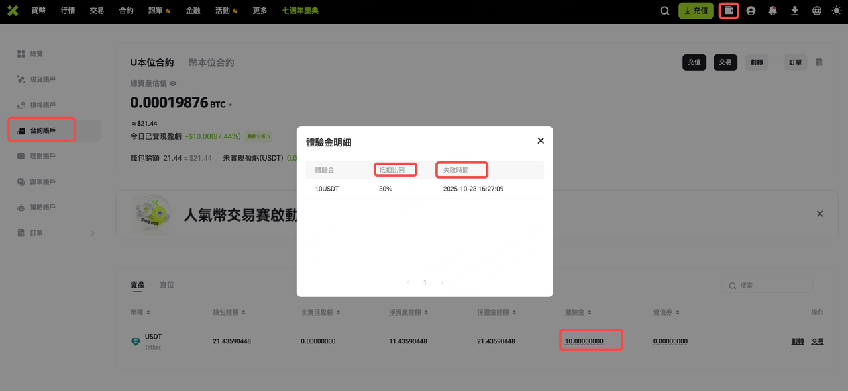Expand the BTC unit dropdown arrow
This screenshot has width=848, height=391.
230,105
